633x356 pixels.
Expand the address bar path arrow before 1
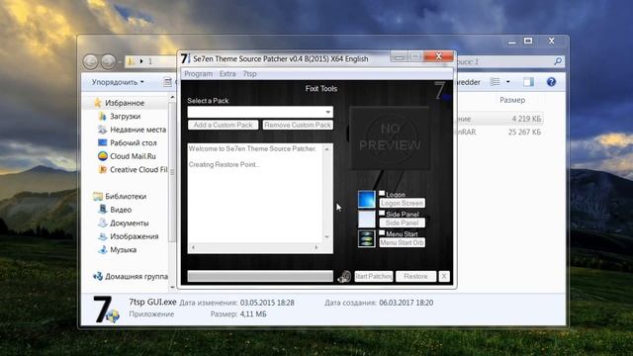141,61
